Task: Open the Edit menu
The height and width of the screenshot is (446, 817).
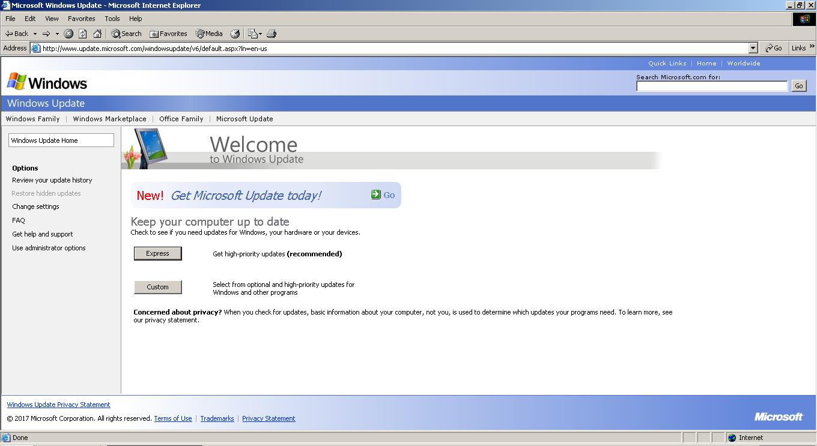Action: (x=30, y=19)
